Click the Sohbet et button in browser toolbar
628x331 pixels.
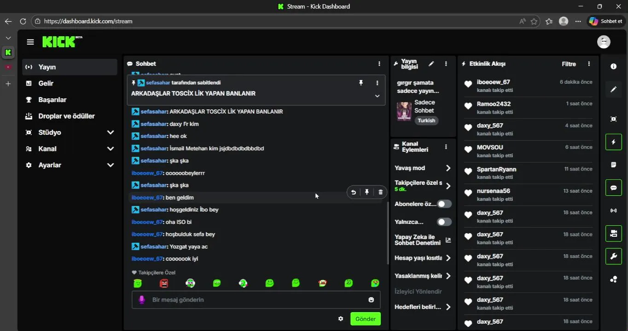click(606, 21)
